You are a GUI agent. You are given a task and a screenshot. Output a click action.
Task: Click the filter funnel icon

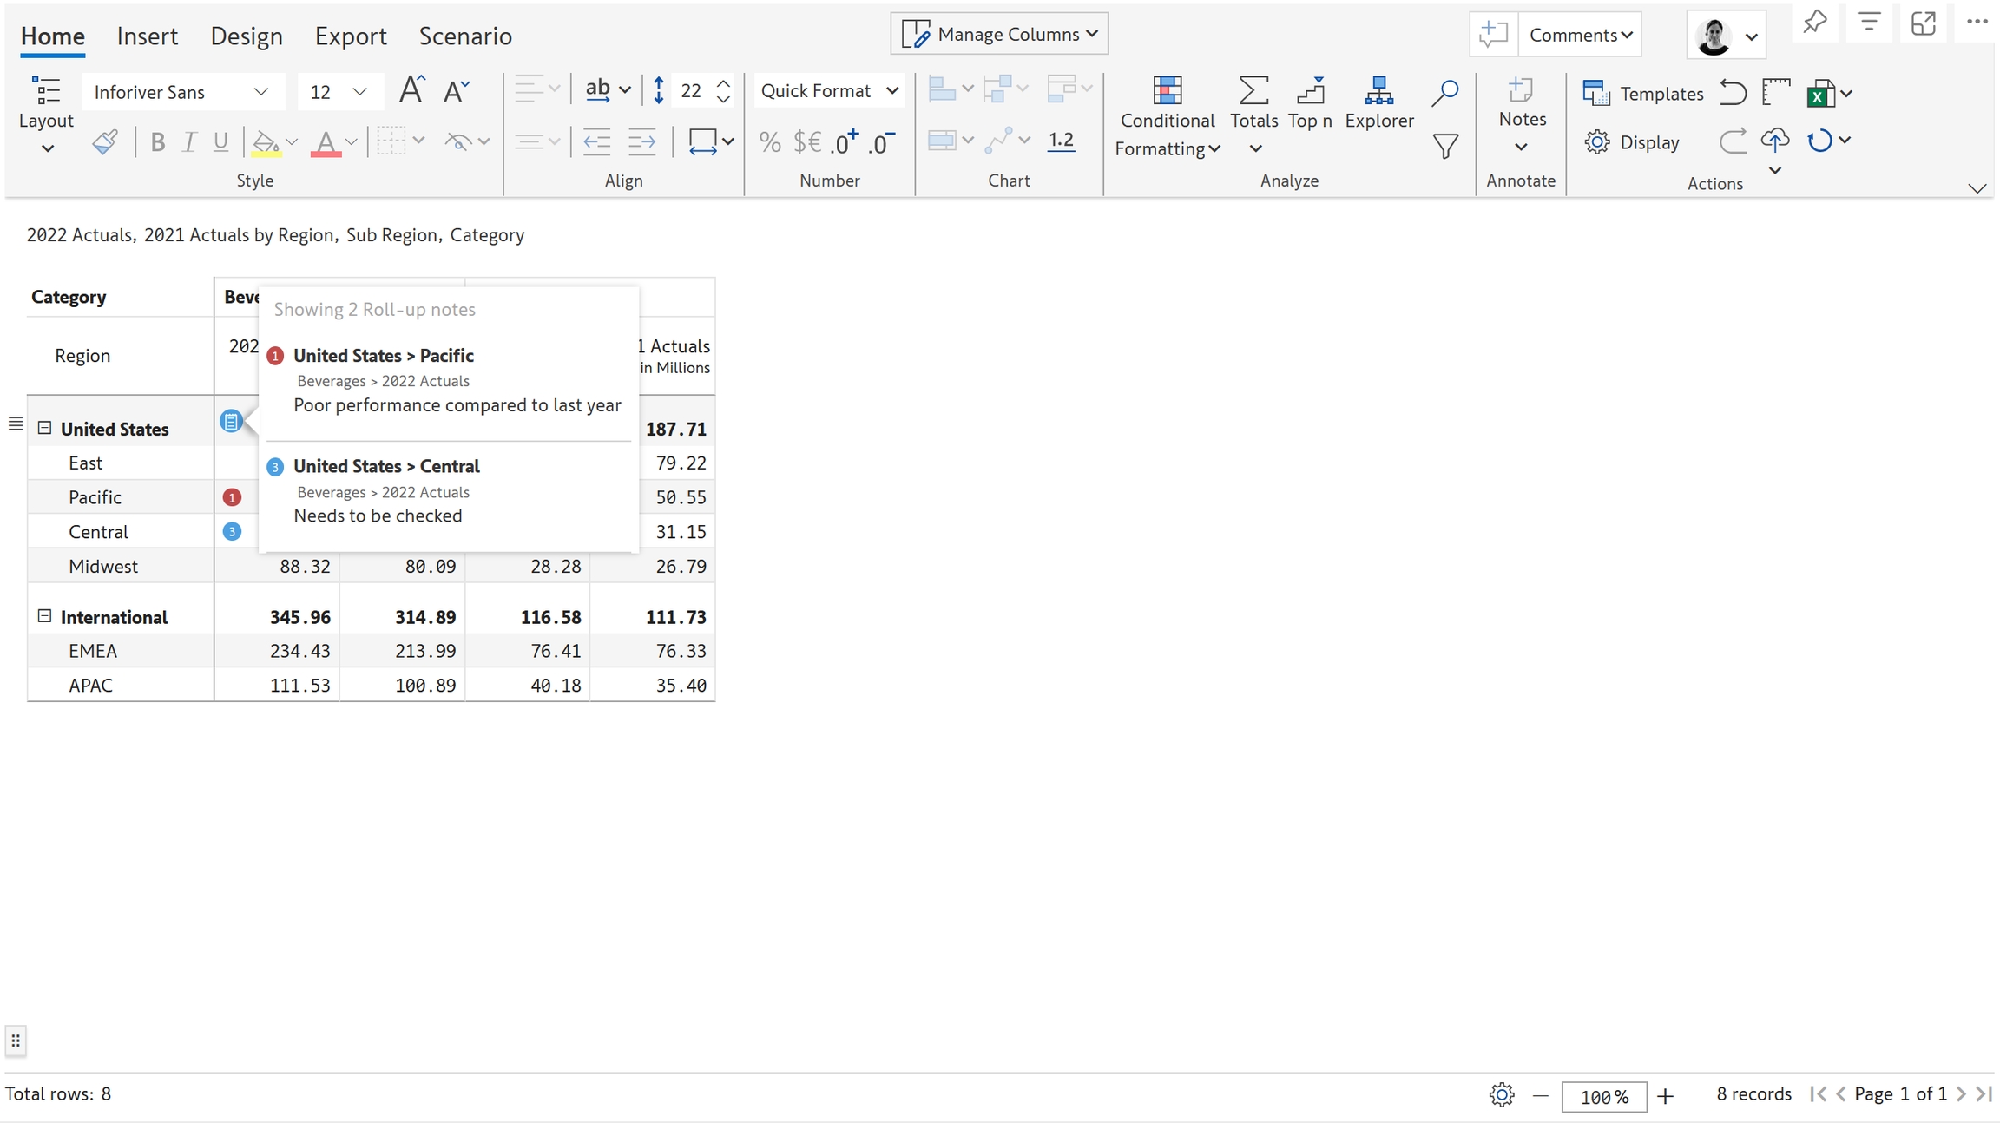tap(1444, 146)
